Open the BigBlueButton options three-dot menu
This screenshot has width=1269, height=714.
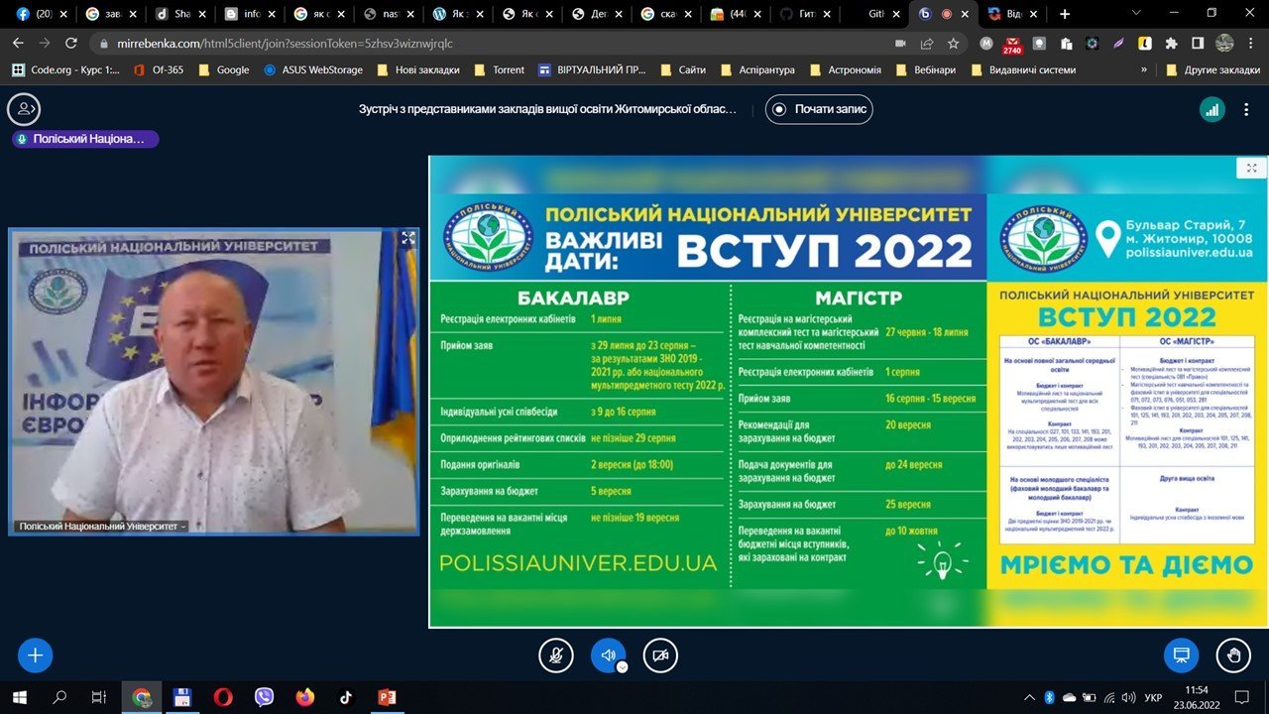1247,110
